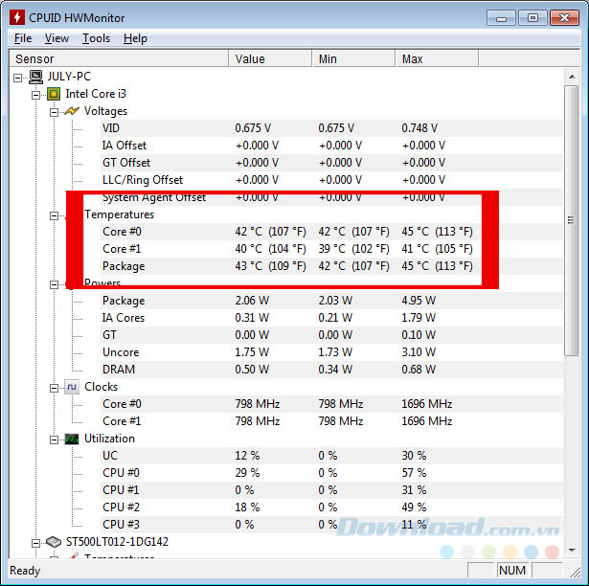
Task: Click the Utilization graph icon
Action: click(x=72, y=439)
